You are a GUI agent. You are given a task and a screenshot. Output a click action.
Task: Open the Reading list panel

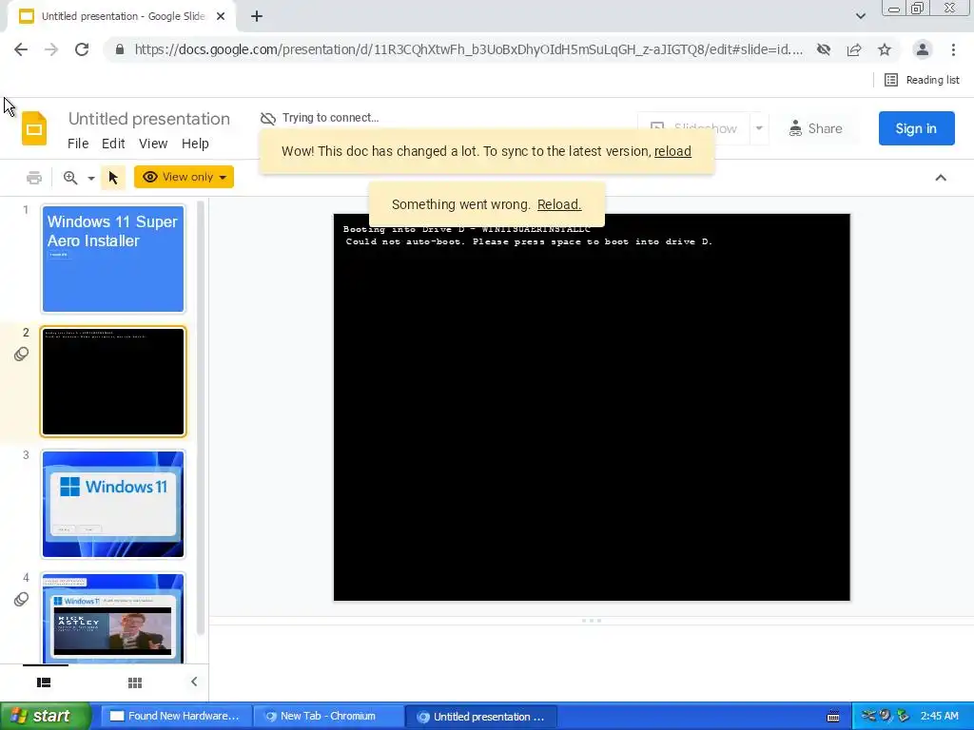click(922, 80)
